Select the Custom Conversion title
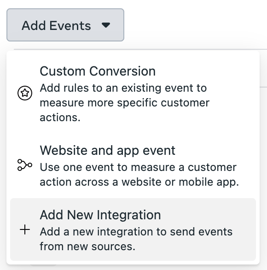 (x=98, y=71)
